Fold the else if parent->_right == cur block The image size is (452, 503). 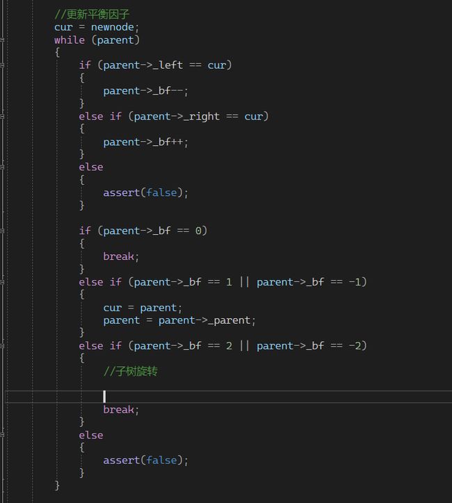pos(3,116)
